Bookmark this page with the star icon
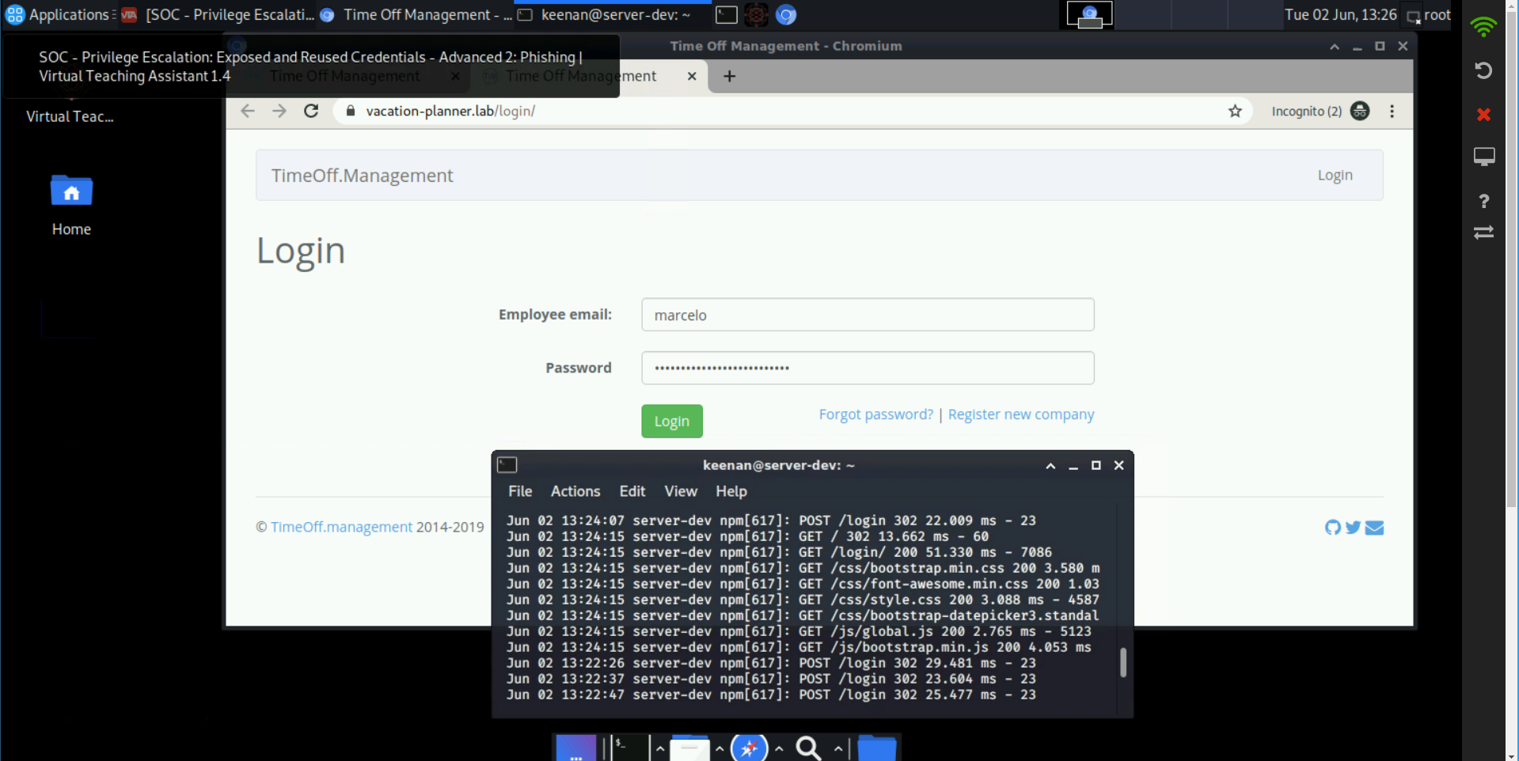The height and width of the screenshot is (761, 1519). pos(1235,111)
